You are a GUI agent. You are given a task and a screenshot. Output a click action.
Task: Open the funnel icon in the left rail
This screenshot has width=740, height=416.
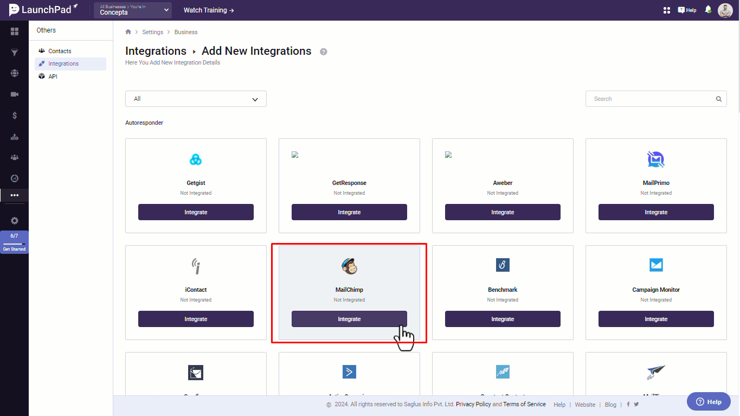(x=15, y=53)
